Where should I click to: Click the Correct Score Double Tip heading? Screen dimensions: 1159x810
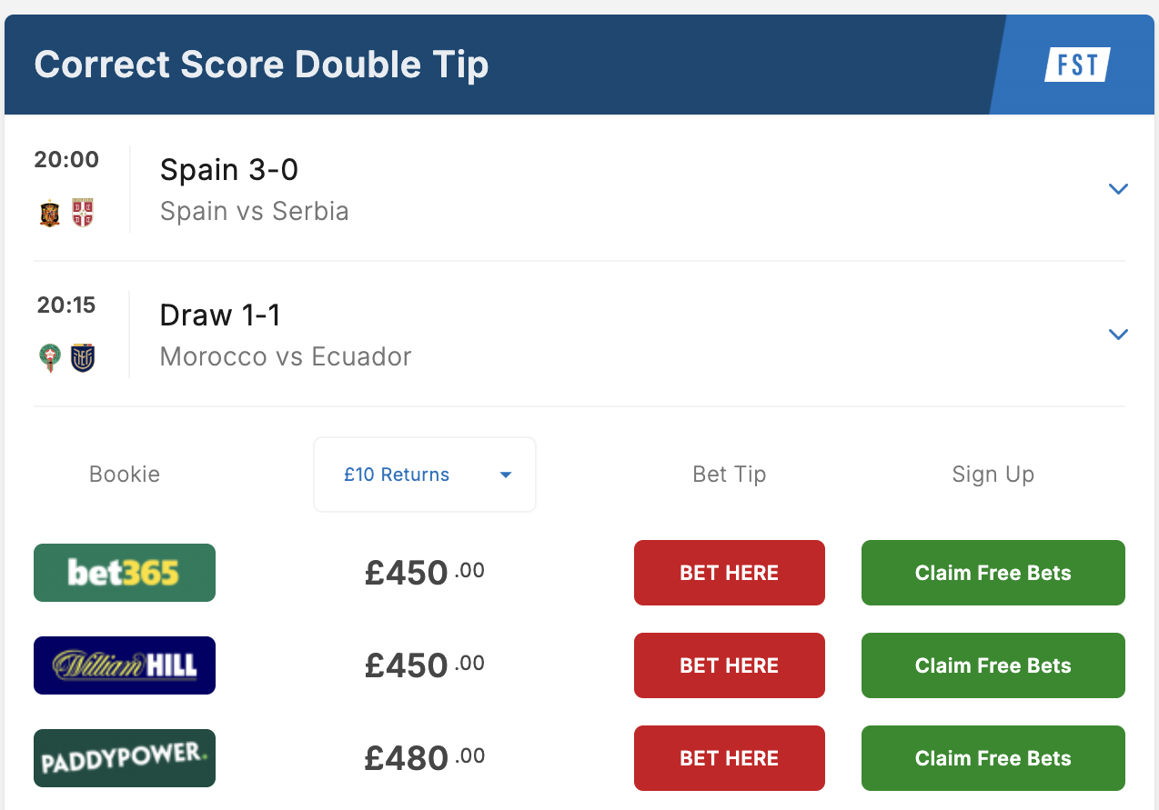261,65
